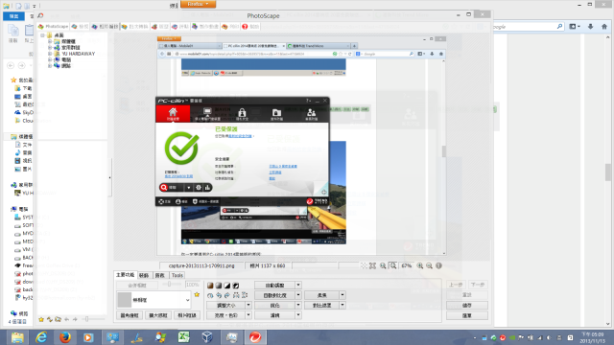
Task: Click the zoom in magnifier icon
Action: pyautogui.click(x=420, y=265)
